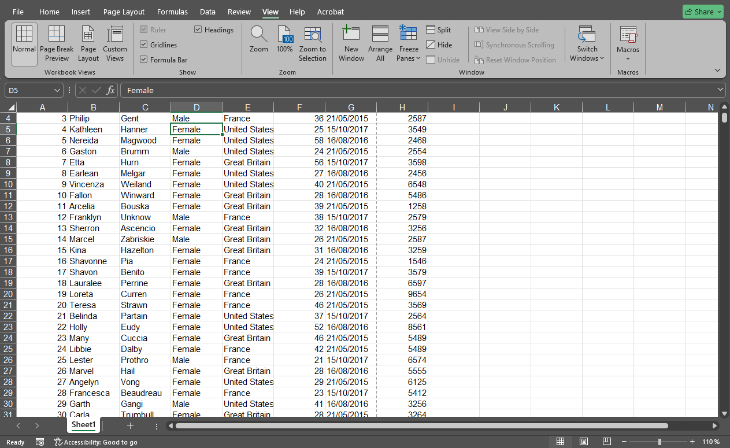Screen dimensions: 730x448
Task: Open Custom Views dialog
Action: 115,45
